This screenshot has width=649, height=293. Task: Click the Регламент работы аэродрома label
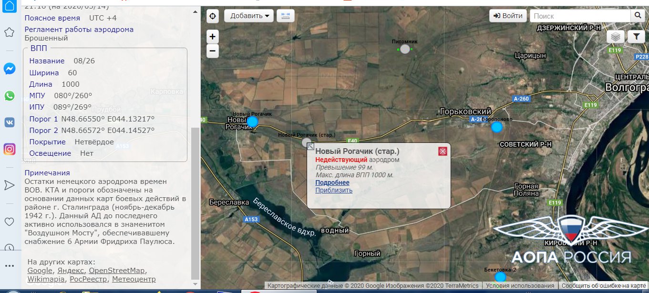tap(79, 30)
